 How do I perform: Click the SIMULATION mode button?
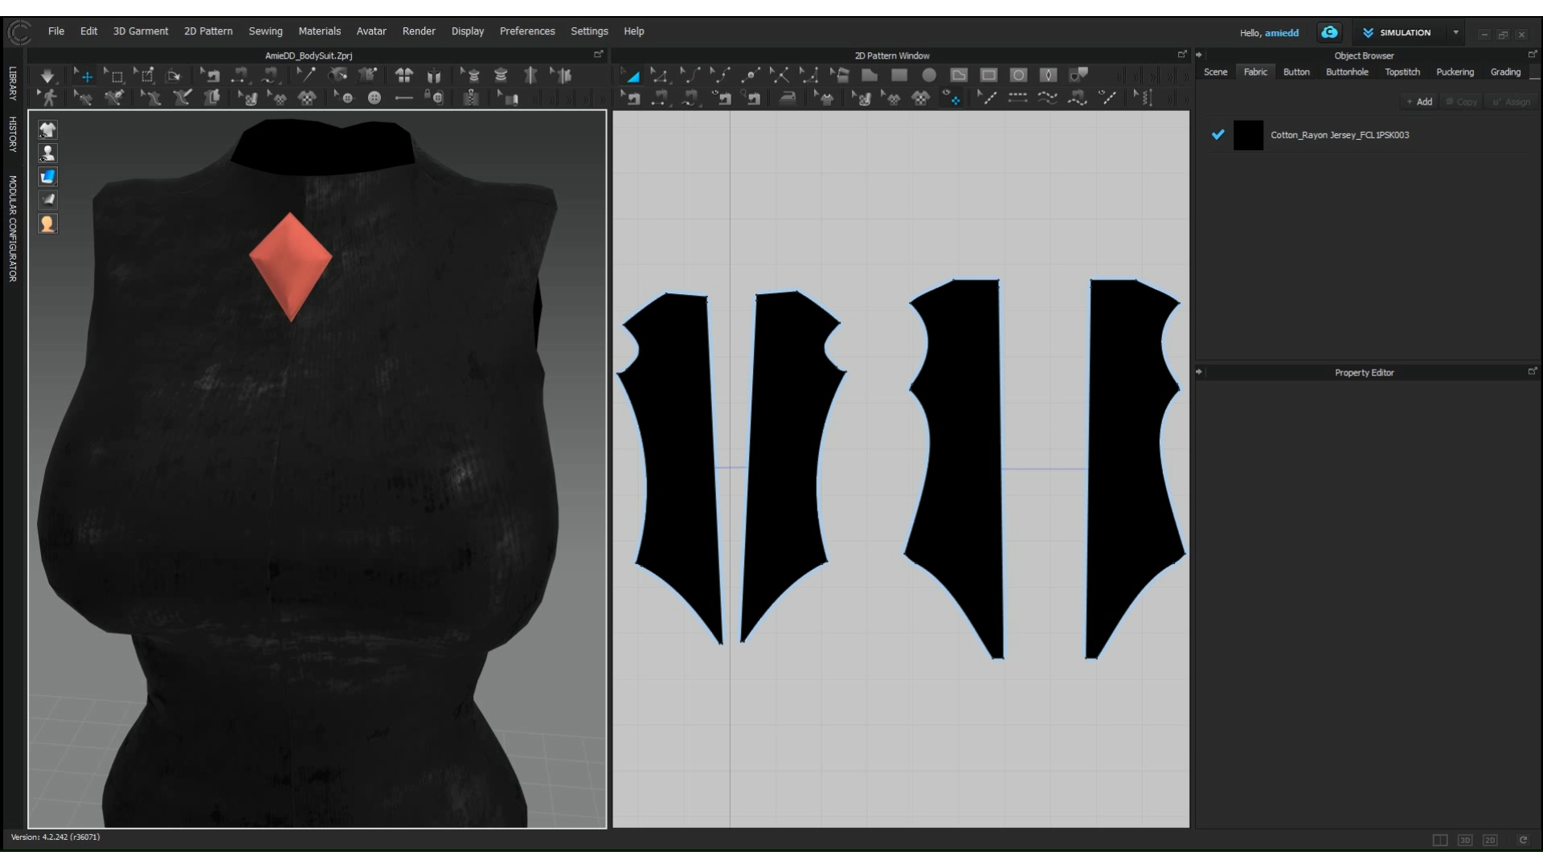pos(1397,32)
